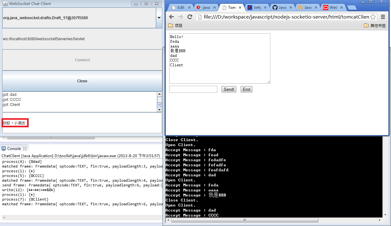Click the Send! button on the page
391x226 pixels.
click(x=229, y=89)
